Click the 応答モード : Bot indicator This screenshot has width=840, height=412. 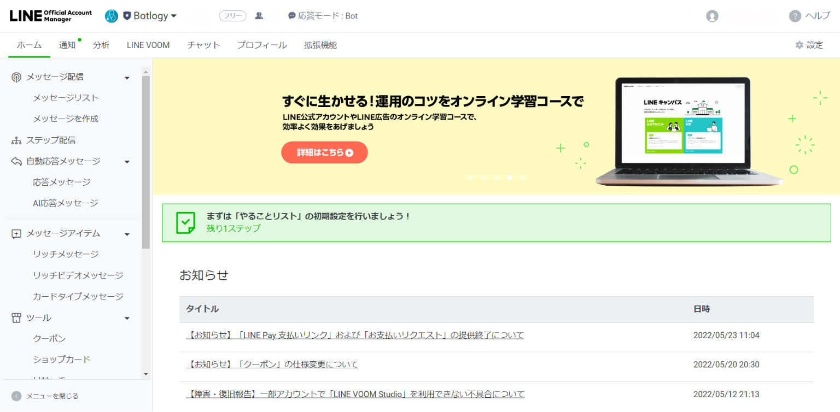tap(323, 16)
